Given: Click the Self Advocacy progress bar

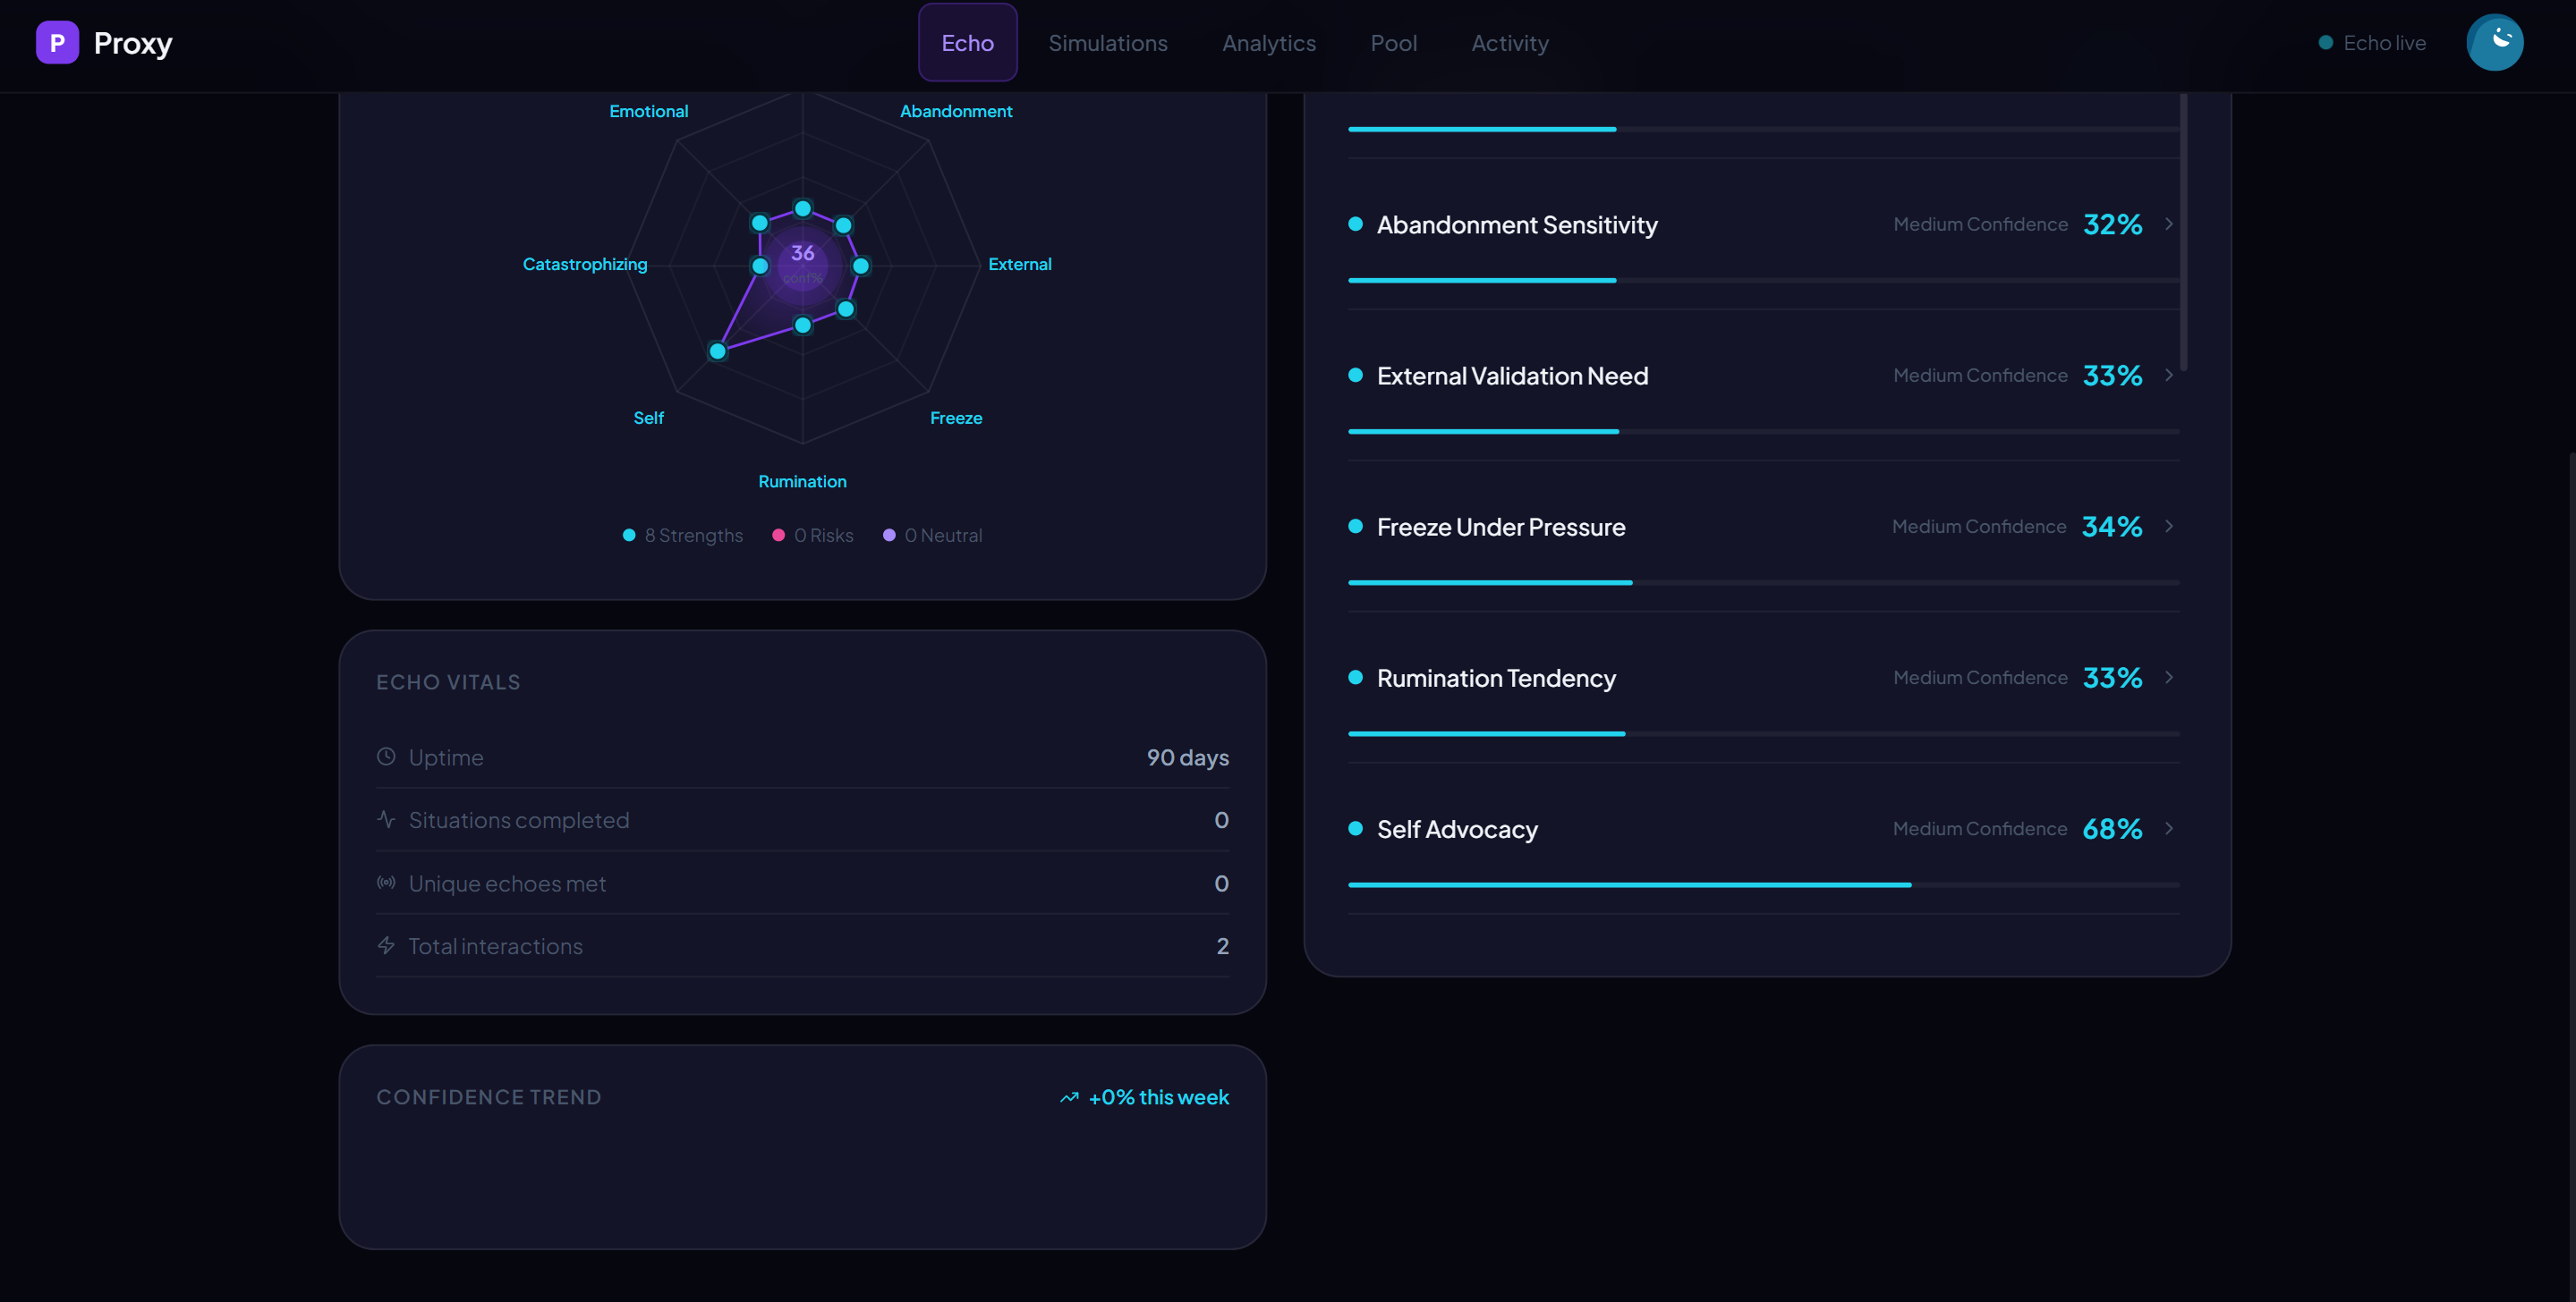Looking at the screenshot, I should [x=1763, y=884].
